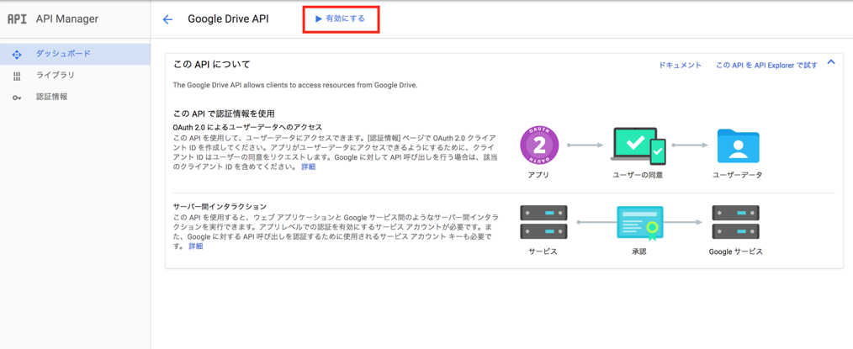Click the この API で認証情報を使用 heading

[x=224, y=114]
